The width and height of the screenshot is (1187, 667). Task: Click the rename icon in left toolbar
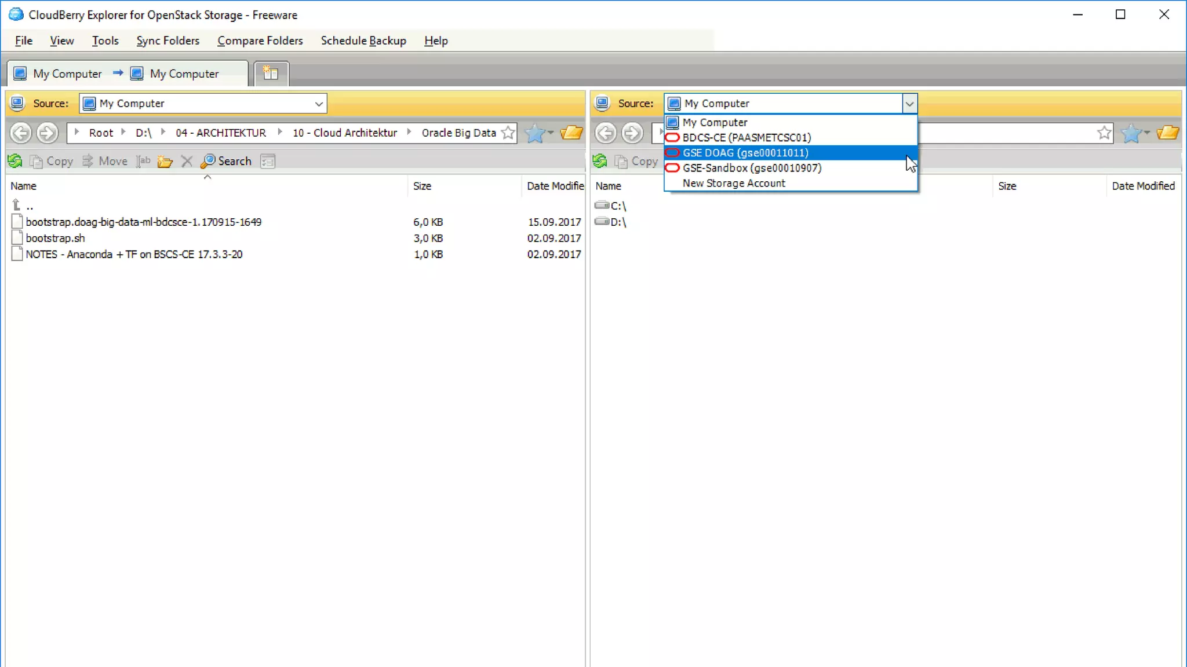tap(143, 161)
